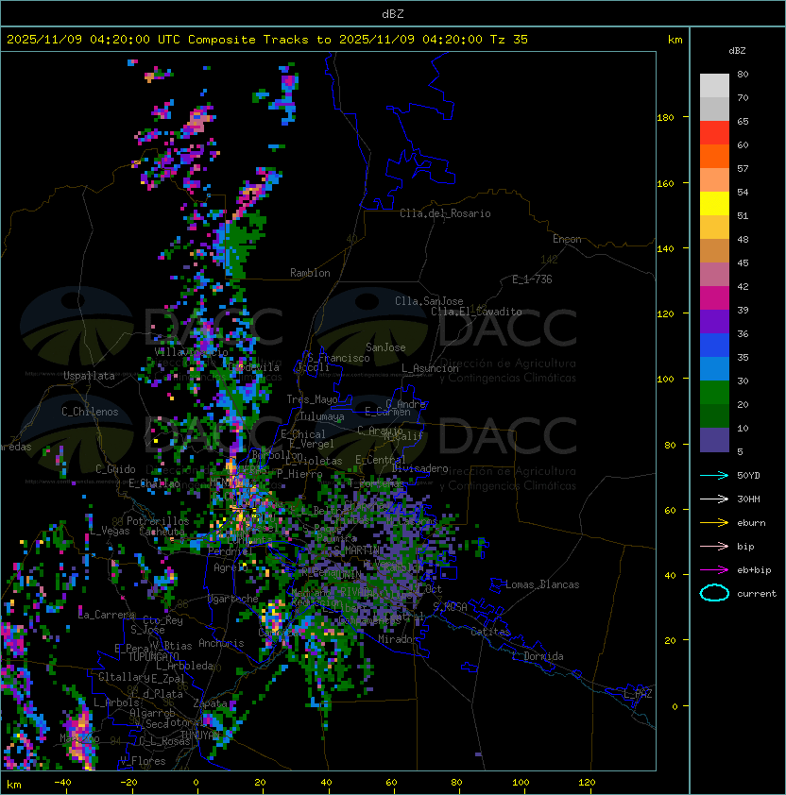Pick the dark orange 57-60 dBZ swatch
Screen dimensions: 786x795
click(714, 157)
